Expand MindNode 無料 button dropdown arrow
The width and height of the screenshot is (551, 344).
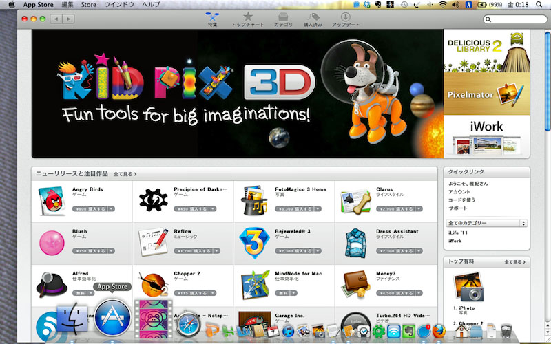point(294,293)
